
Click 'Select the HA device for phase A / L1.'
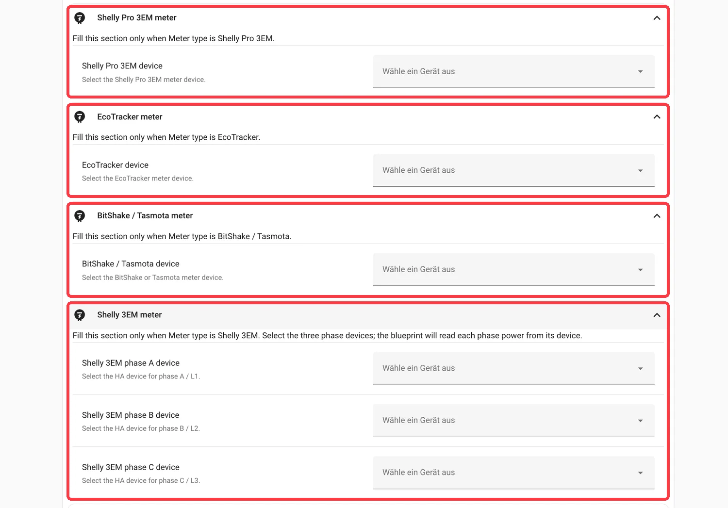[141, 377]
